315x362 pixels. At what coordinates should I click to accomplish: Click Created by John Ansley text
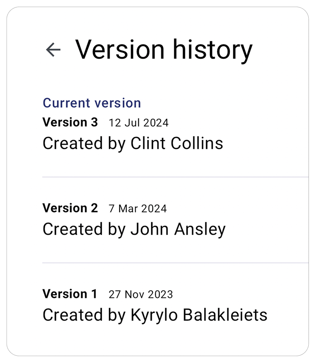coord(134,229)
